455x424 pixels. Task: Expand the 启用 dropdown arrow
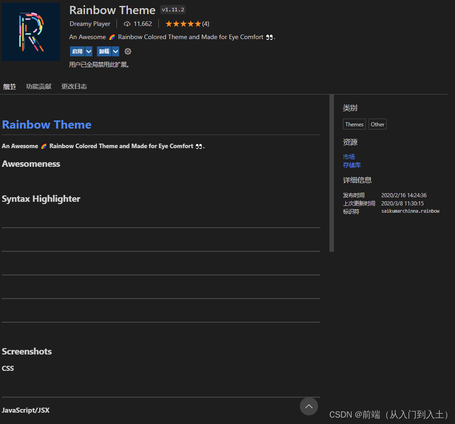point(89,52)
